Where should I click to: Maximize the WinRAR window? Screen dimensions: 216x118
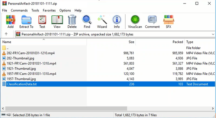(197, 3)
